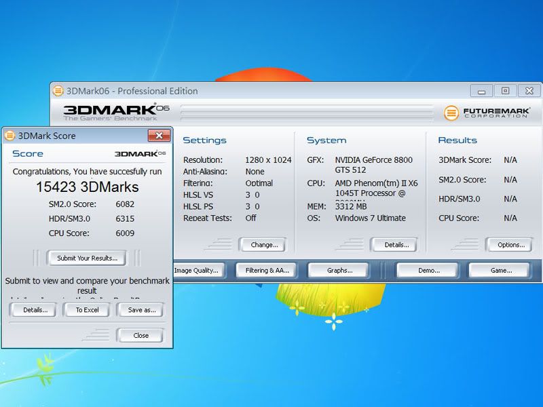Click the Repeat Tests value Off
The image size is (543, 407).
(250, 218)
